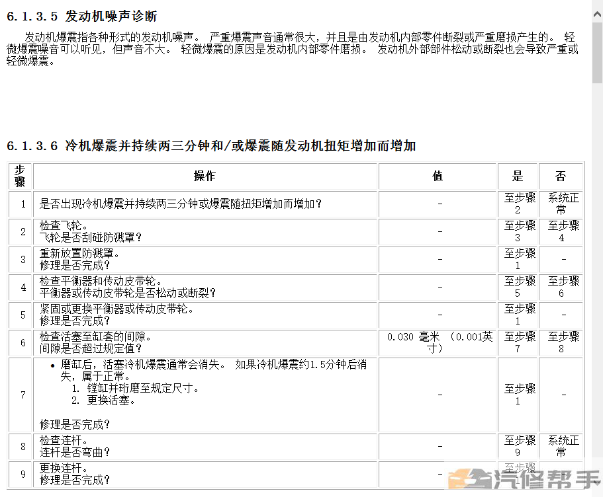Select the line '检查连杆。'

tap(64, 441)
